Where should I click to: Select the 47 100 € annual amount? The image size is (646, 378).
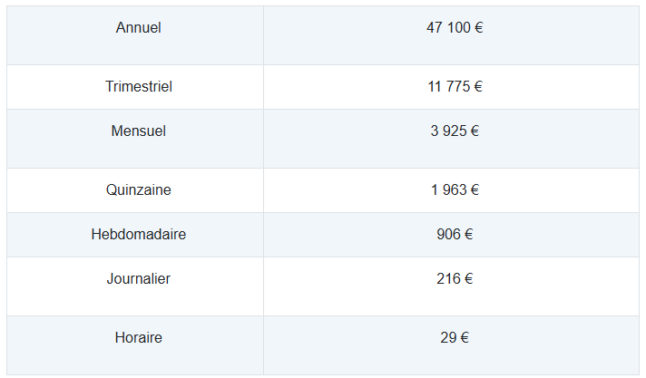click(x=455, y=27)
